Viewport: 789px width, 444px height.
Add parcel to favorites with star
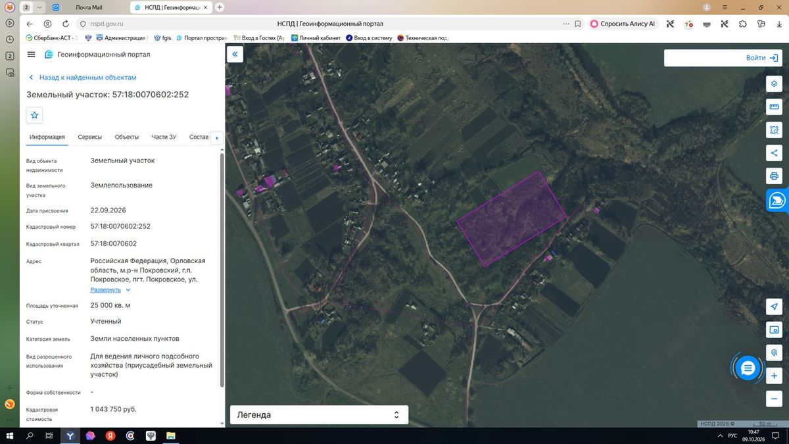click(x=35, y=115)
